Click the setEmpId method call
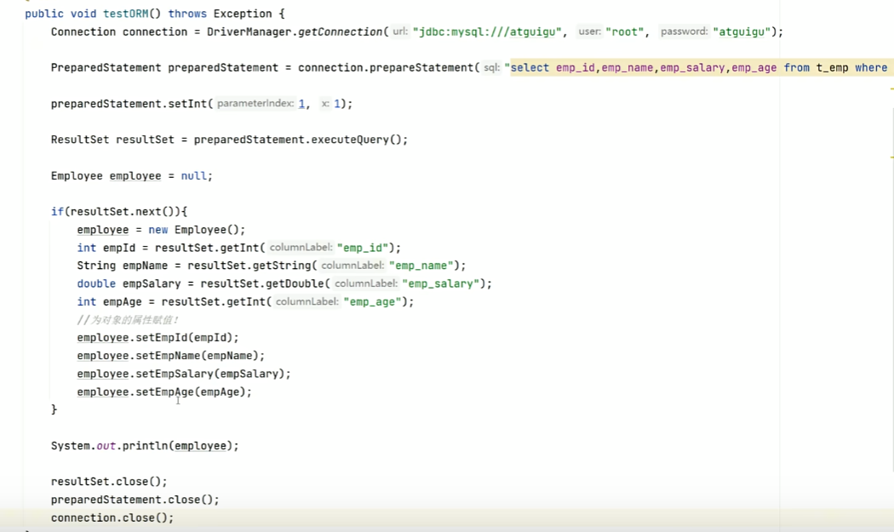The height and width of the screenshot is (532, 894). pyautogui.click(x=162, y=338)
